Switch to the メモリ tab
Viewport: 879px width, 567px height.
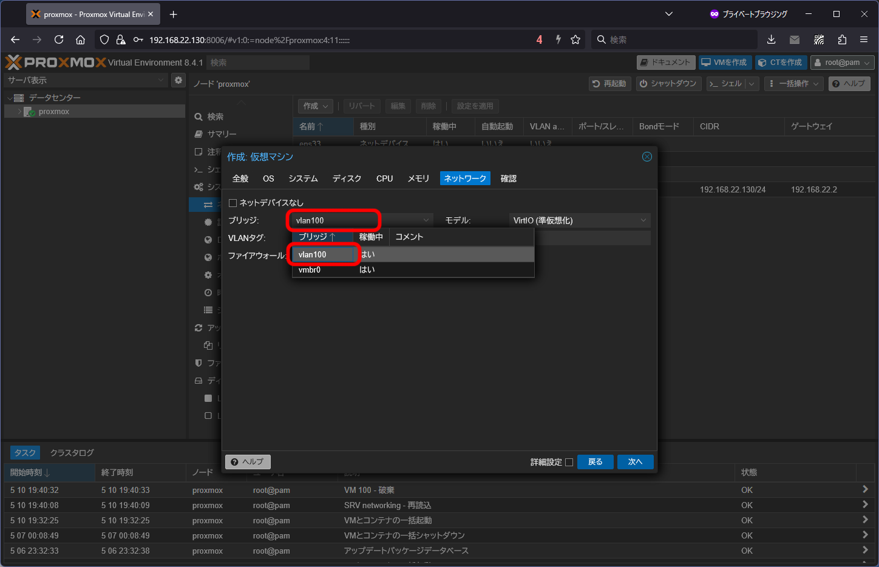tap(418, 178)
